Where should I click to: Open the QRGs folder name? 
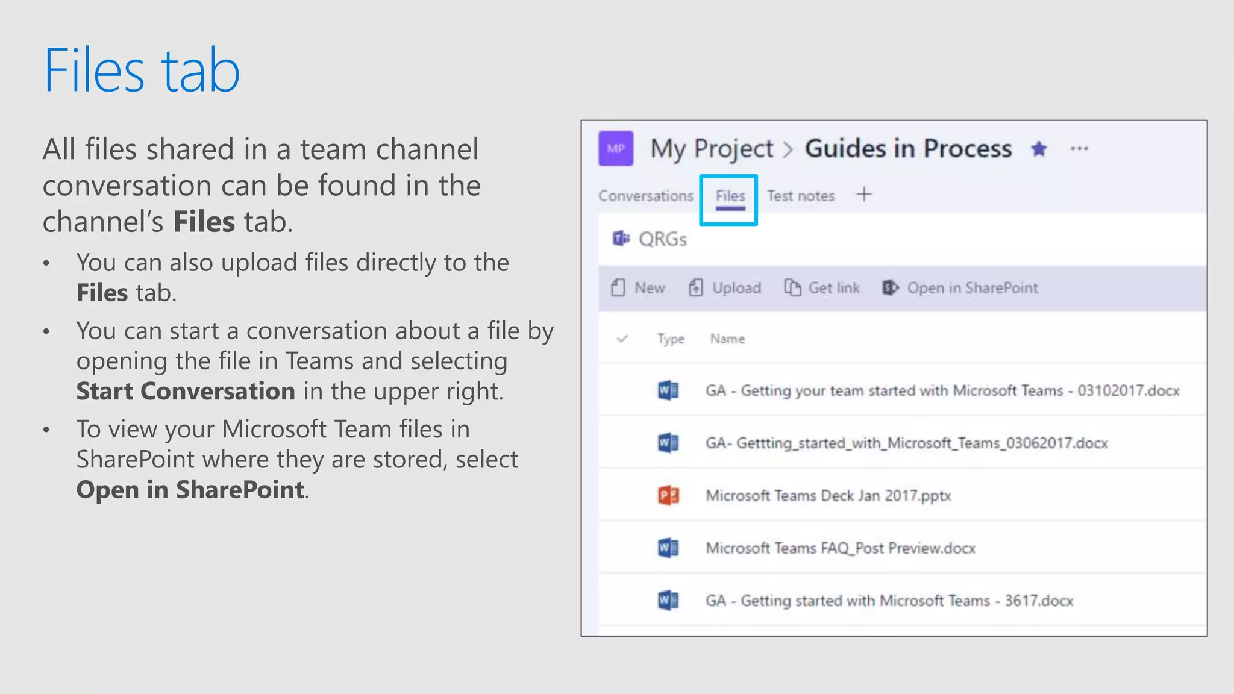click(663, 239)
